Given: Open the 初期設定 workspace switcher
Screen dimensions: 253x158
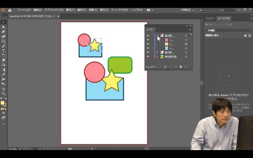Looking at the screenshot, I should point(187,10).
